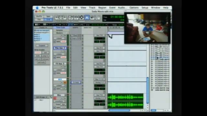Select the Grabber tool
The image size is (207, 116).
(x=87, y=17)
